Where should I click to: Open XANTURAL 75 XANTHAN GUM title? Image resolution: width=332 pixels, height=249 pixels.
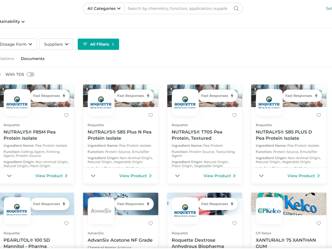point(286,243)
